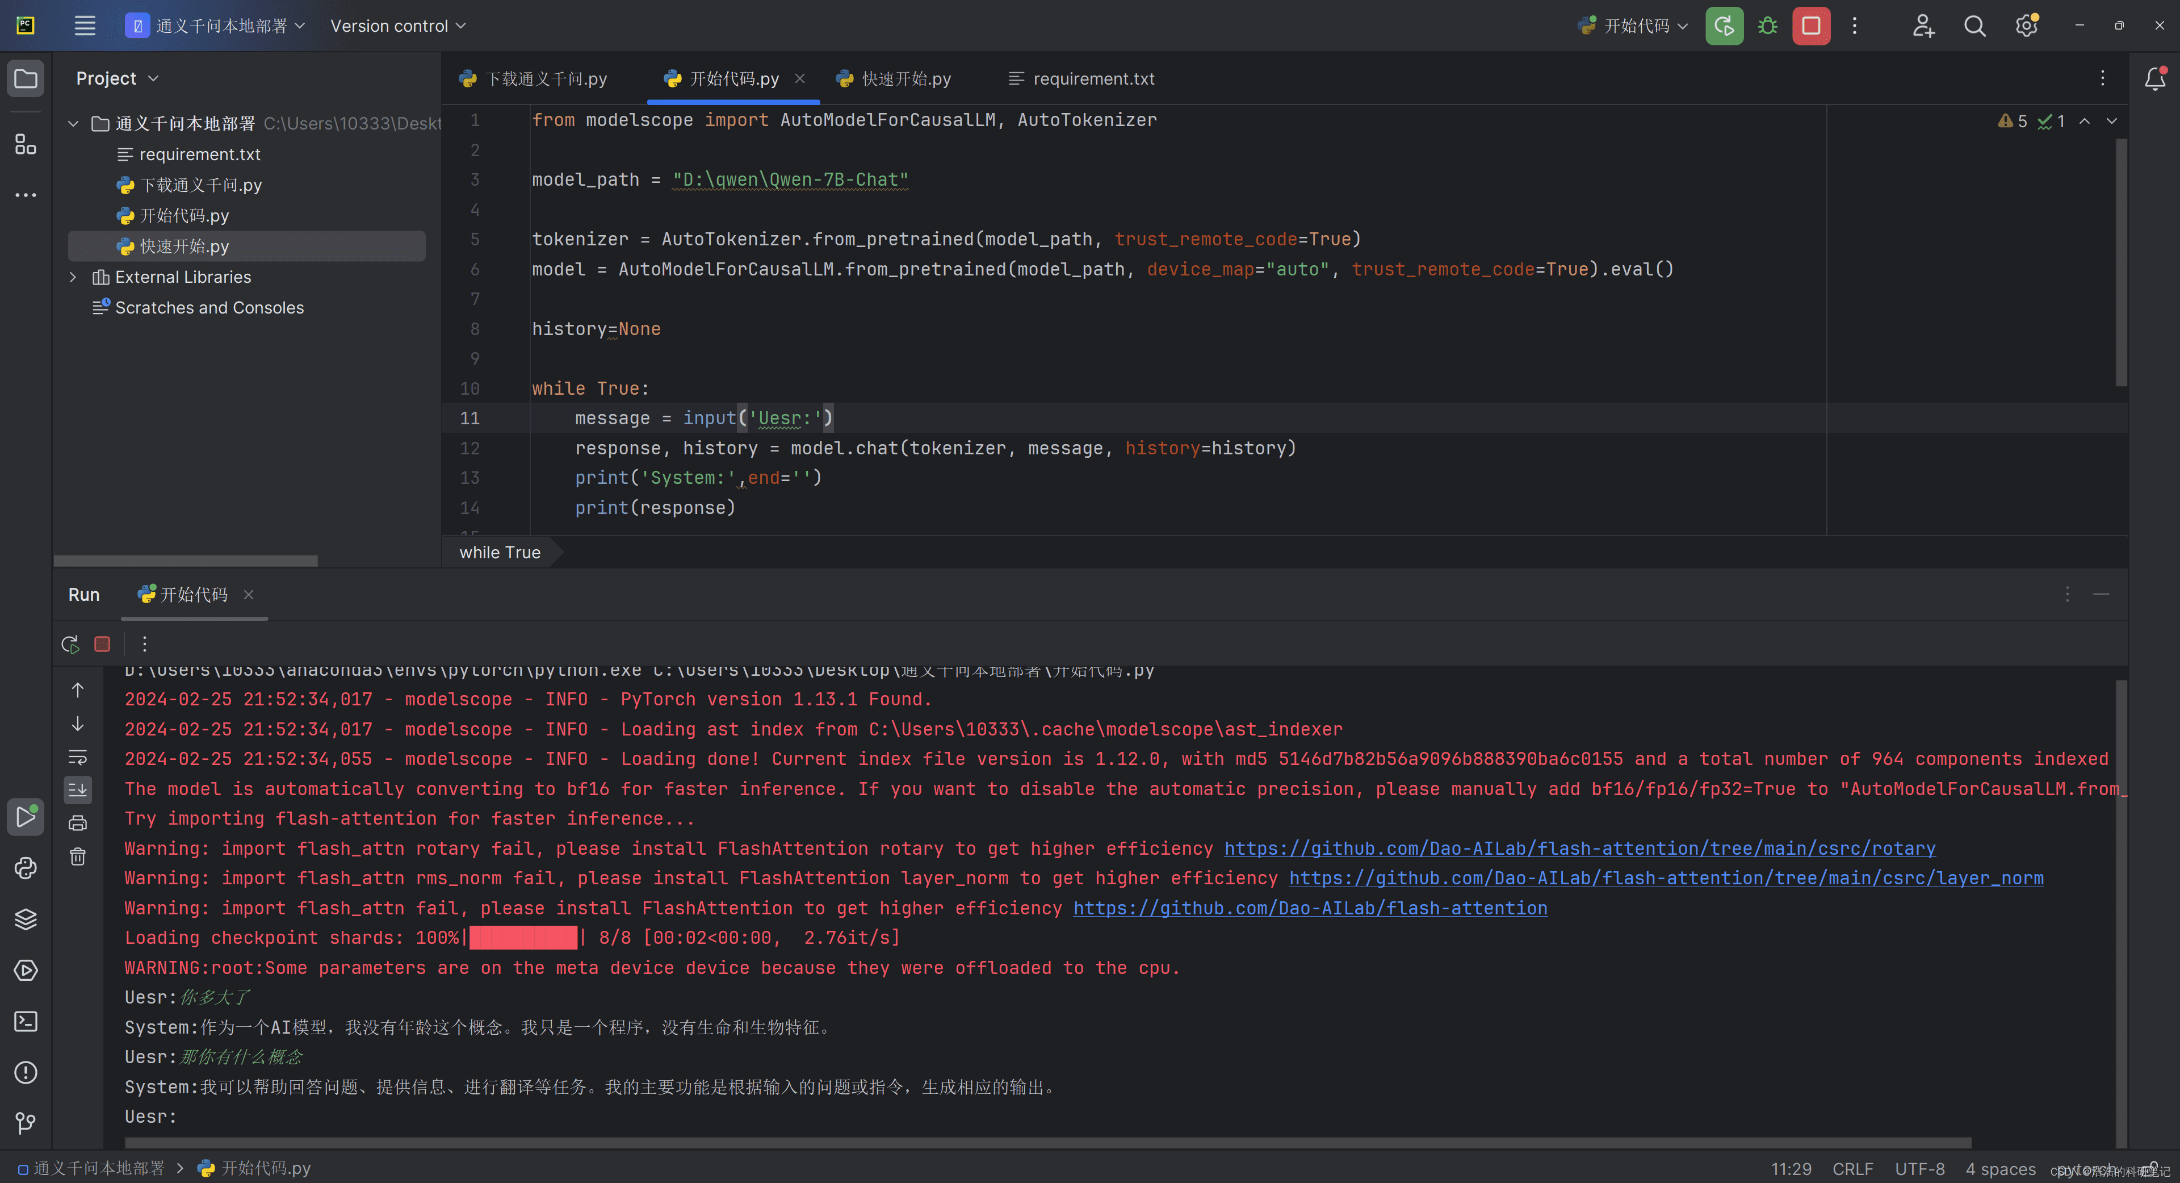This screenshot has height=1183, width=2180.
Task: Close the 开始代码.py editor tab
Action: (x=800, y=78)
